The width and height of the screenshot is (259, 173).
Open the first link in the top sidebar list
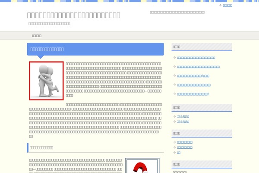pyautogui.click(x=196, y=58)
